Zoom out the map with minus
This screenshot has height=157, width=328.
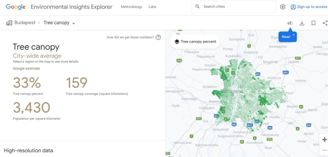click(325, 151)
